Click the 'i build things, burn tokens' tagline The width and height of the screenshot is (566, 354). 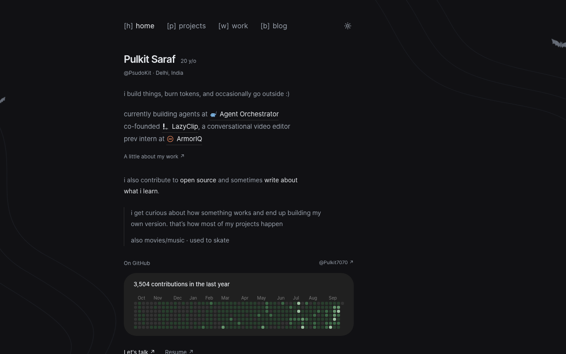pyautogui.click(x=207, y=94)
